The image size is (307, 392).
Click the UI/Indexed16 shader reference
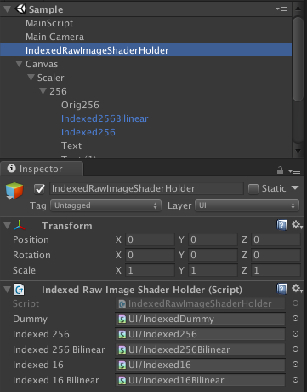(200, 365)
